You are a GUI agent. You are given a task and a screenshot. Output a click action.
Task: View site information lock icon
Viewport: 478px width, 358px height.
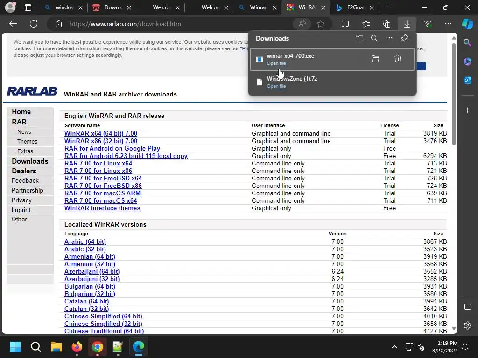click(x=59, y=24)
